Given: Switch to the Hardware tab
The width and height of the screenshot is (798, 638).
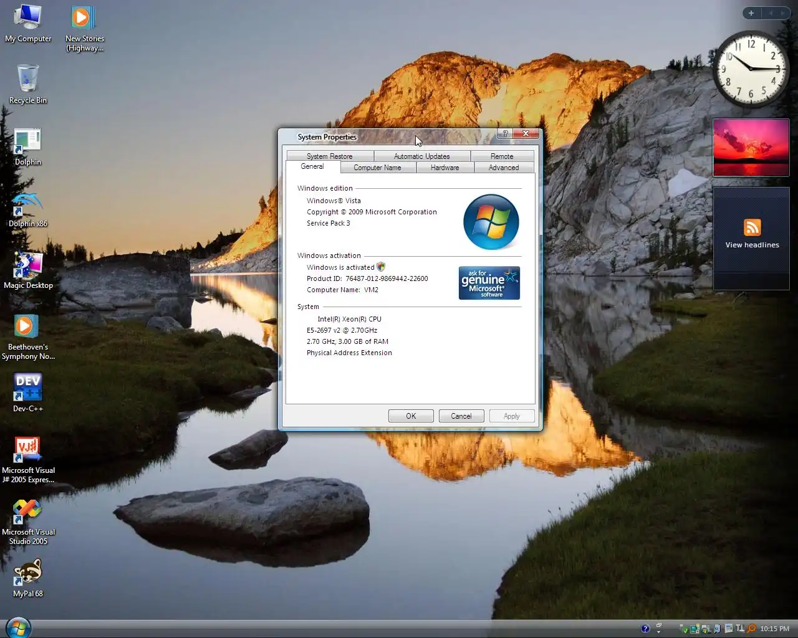Looking at the screenshot, I should coord(445,168).
